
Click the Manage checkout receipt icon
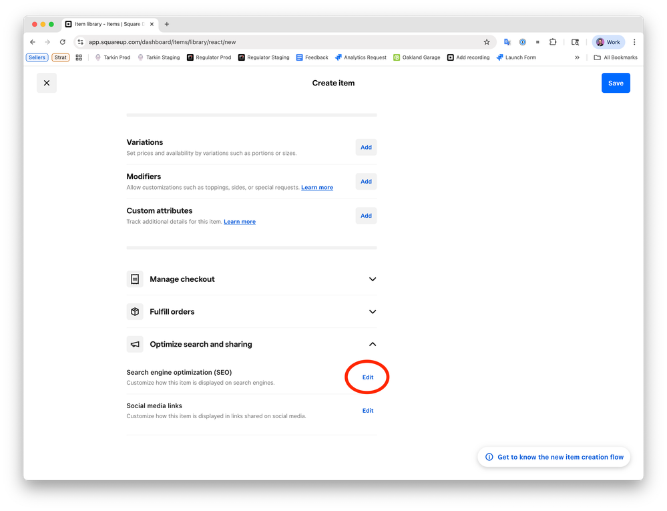point(135,279)
